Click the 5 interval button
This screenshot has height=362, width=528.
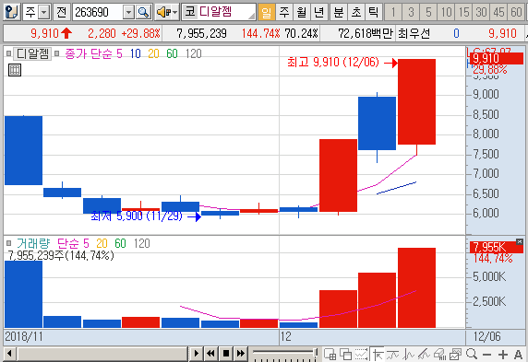coord(428,13)
